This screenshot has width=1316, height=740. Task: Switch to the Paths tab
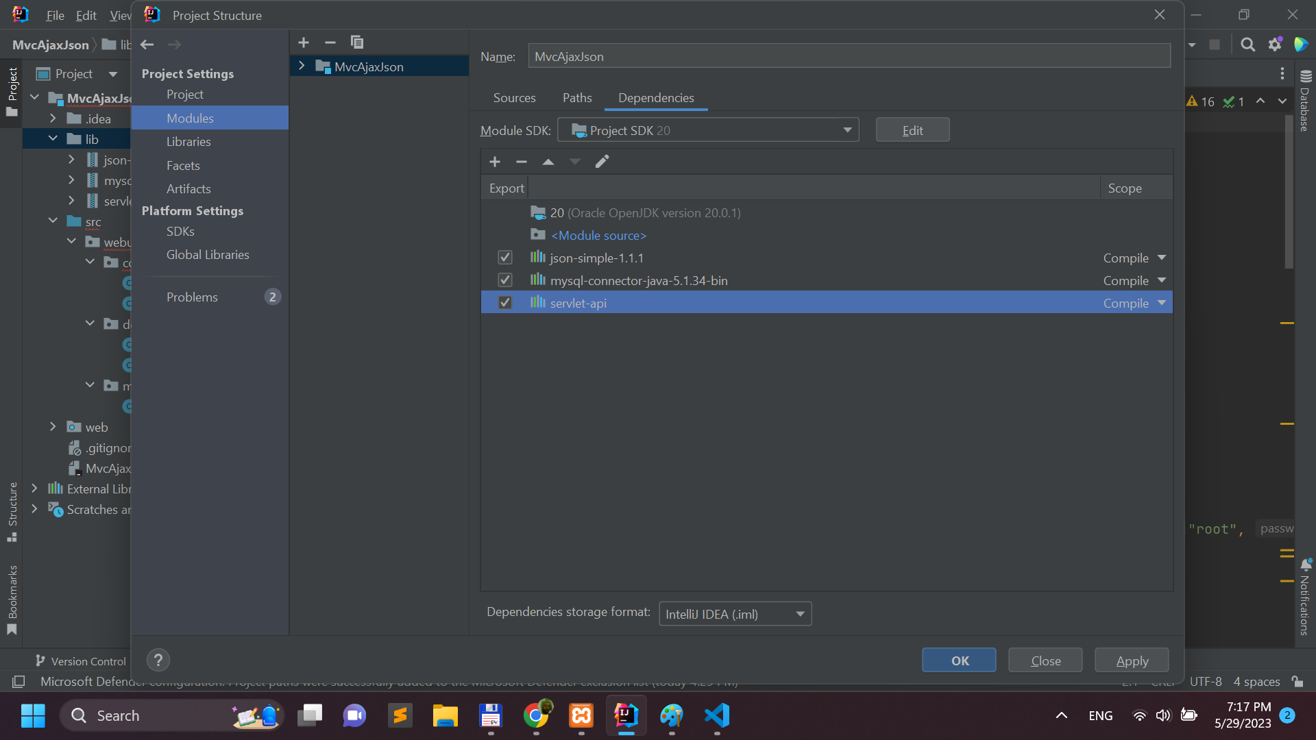(577, 98)
